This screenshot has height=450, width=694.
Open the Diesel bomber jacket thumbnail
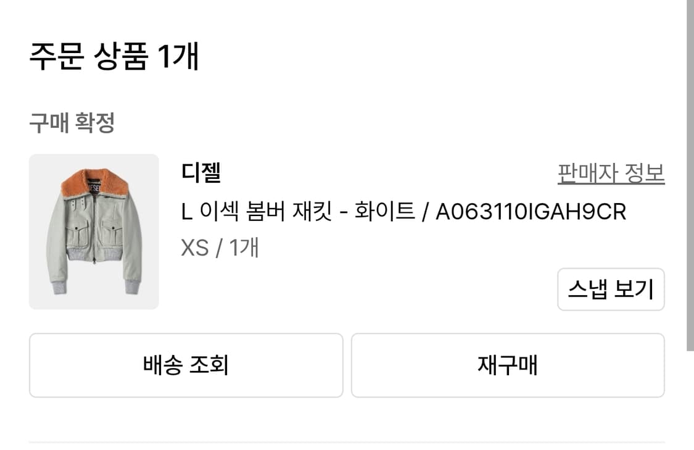click(94, 231)
